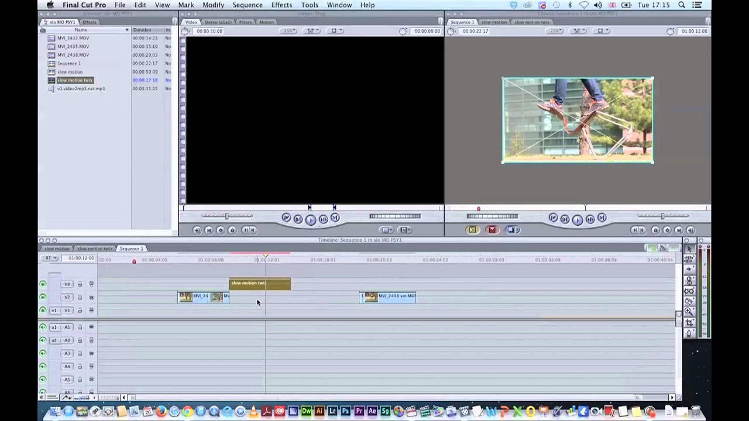Choose the Roll edit tool
The height and width of the screenshot is (421, 749).
point(689,280)
